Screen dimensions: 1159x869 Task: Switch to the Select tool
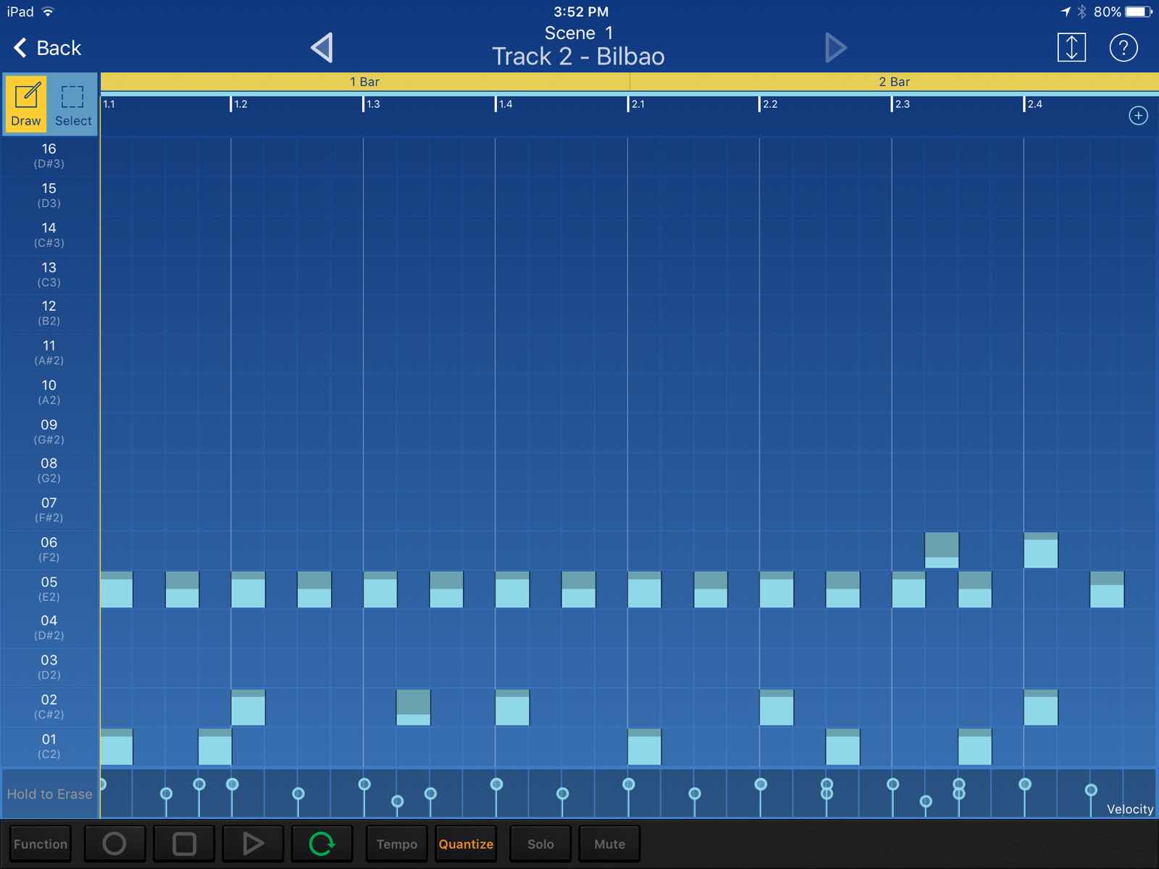point(72,104)
